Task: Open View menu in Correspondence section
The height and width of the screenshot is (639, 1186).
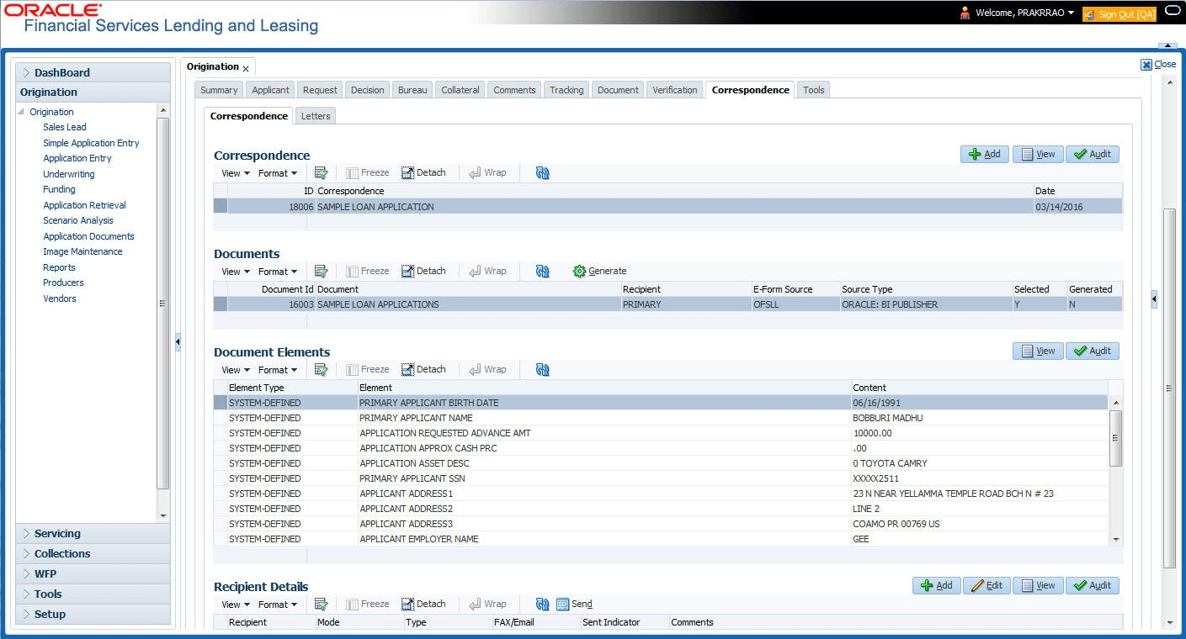Action: [236, 173]
